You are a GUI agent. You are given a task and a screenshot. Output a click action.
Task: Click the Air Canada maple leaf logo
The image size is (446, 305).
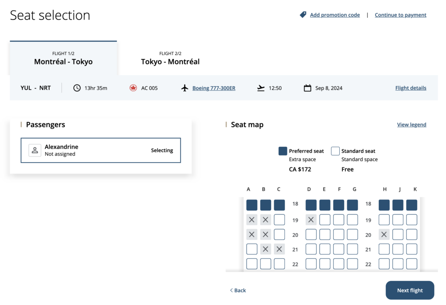click(133, 88)
